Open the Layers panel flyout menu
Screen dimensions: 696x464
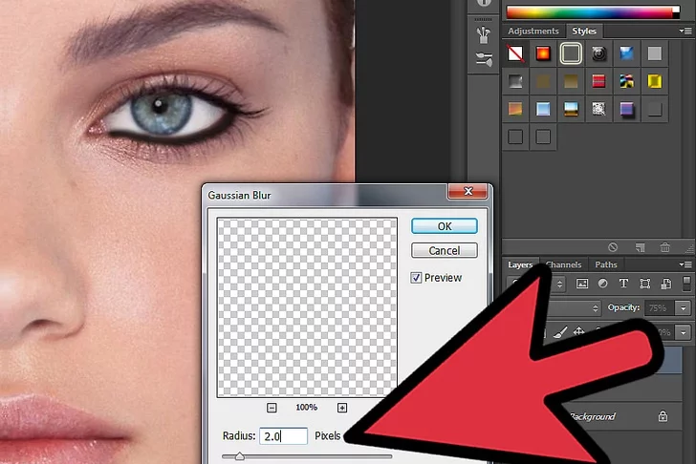pyautogui.click(x=685, y=264)
